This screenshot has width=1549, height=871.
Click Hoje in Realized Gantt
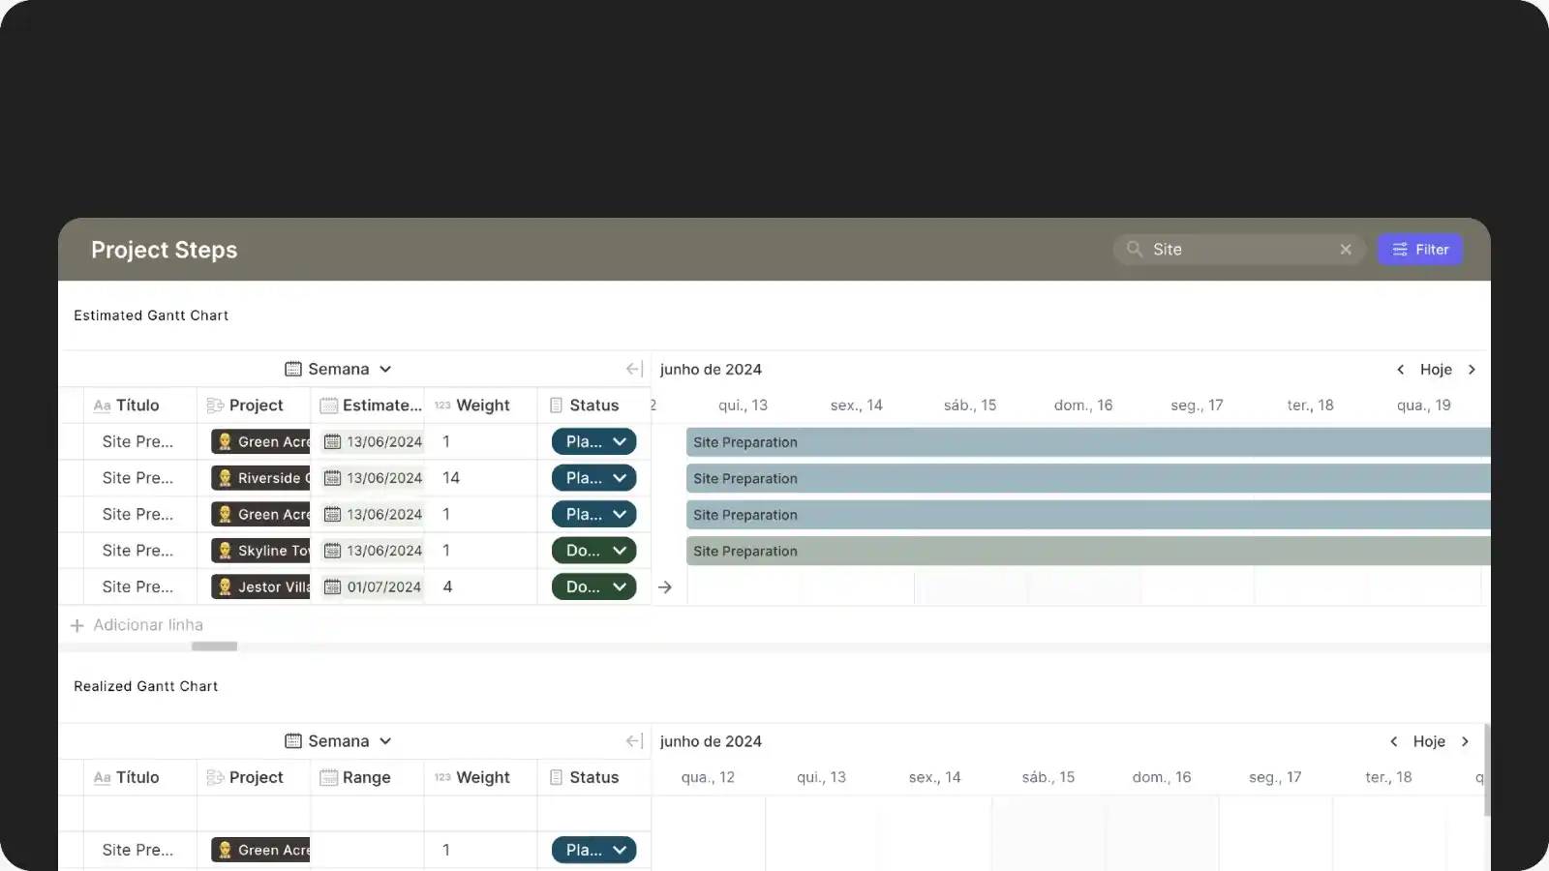click(1429, 741)
